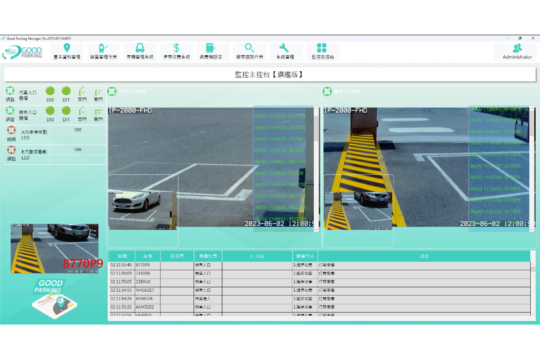Select time cell 02 11:55:40
540x360 pixels.
(x=122, y=265)
